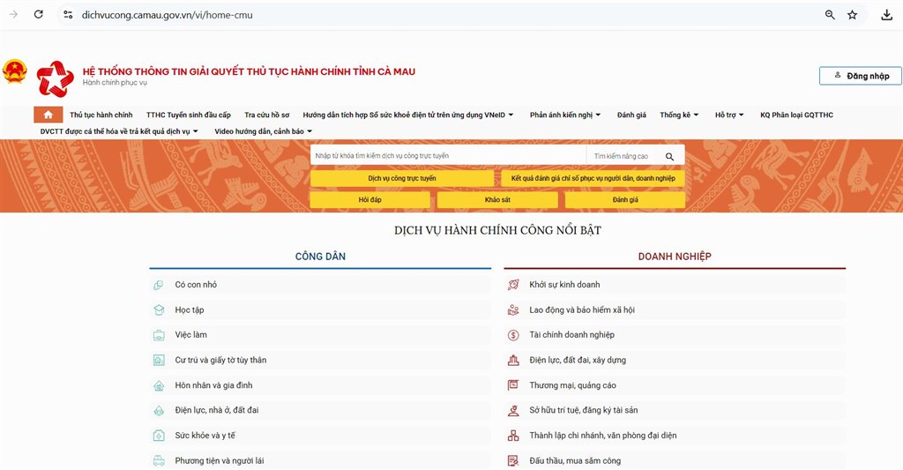
Task: Click the Đăng nhập login button
Action: click(860, 76)
